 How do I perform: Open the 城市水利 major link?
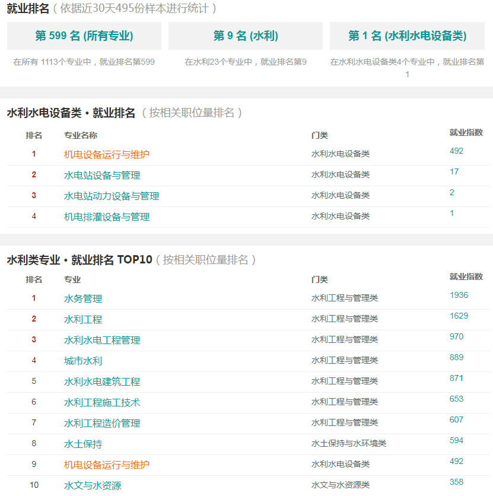point(83,361)
